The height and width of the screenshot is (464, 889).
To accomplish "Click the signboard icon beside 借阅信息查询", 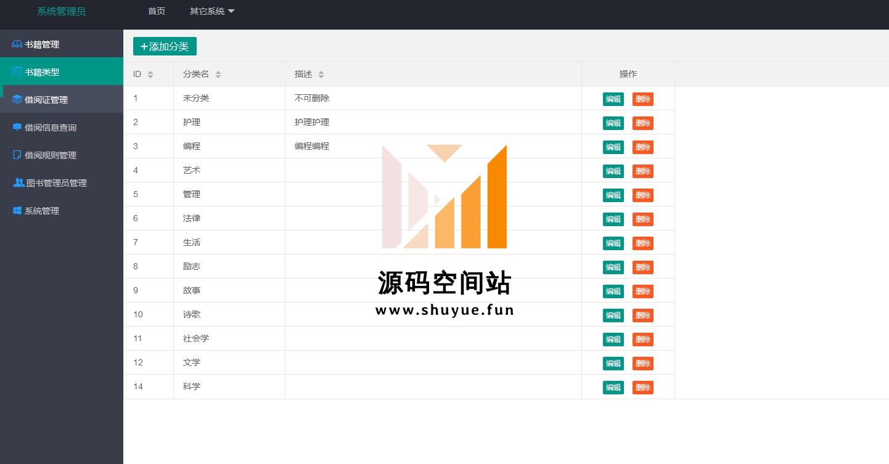I will pos(17,128).
